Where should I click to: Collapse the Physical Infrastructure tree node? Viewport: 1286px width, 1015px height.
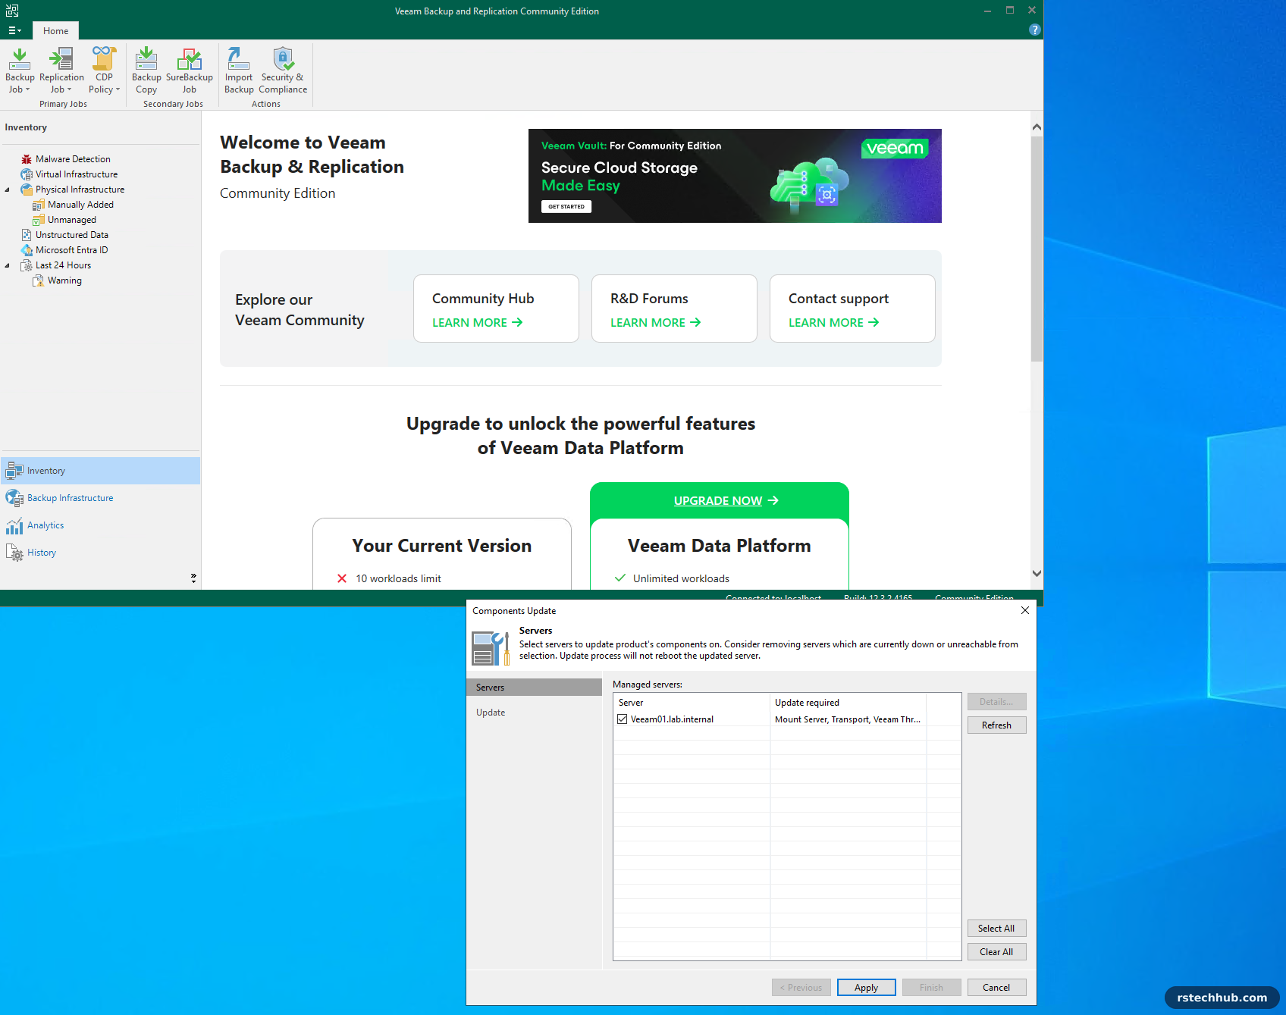pos(8,190)
